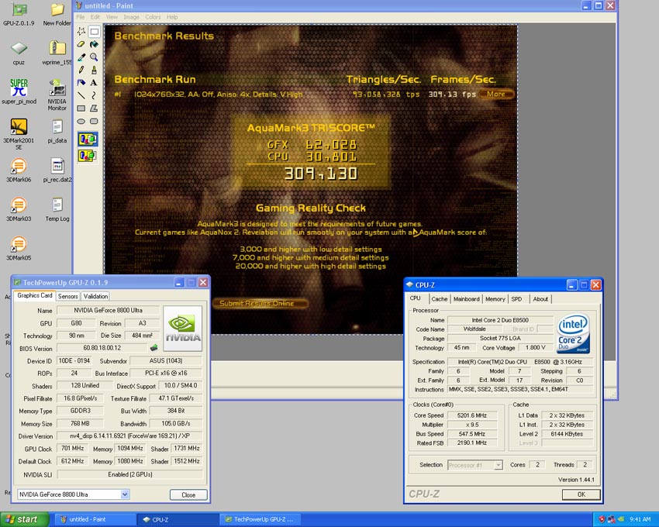This screenshot has width=659, height=527.
Task: Click the BIOS save chip icon in GPU-Z
Action: (154, 348)
